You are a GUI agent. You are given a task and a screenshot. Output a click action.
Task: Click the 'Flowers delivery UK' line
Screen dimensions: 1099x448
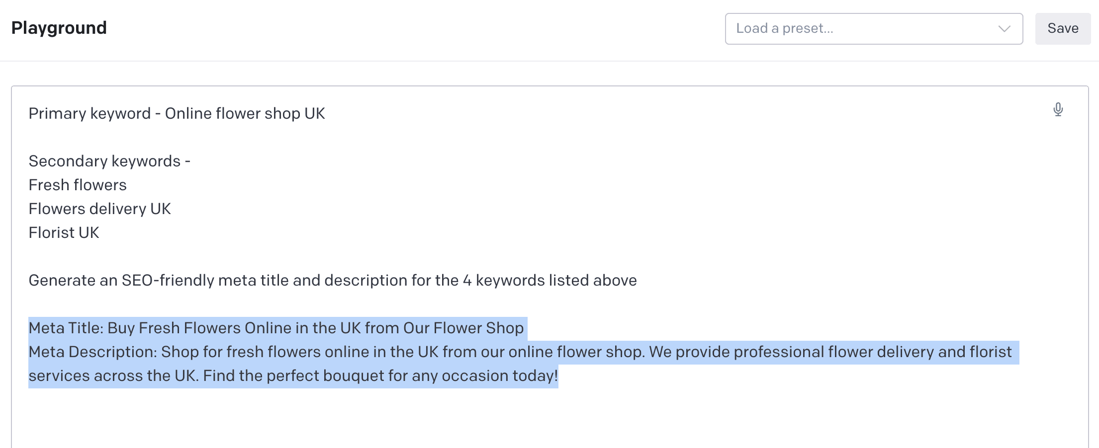pos(99,209)
